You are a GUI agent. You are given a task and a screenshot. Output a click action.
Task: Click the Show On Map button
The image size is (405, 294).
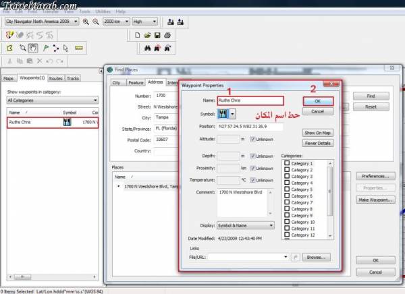click(x=318, y=133)
